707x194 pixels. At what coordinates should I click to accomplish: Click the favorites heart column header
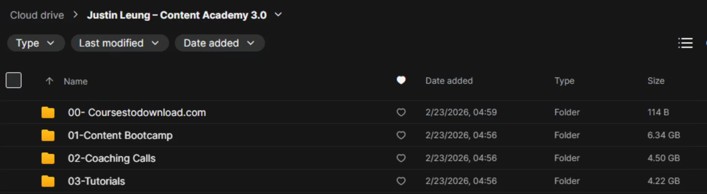[x=401, y=81]
